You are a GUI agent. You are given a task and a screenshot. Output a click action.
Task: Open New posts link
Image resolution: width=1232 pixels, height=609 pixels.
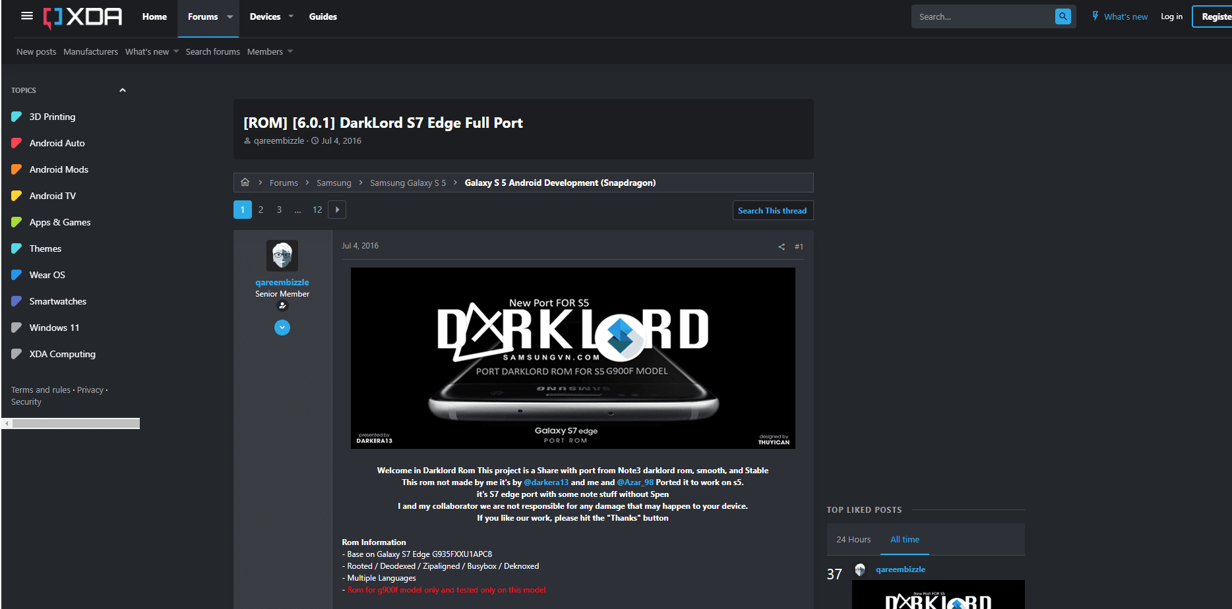tap(36, 51)
